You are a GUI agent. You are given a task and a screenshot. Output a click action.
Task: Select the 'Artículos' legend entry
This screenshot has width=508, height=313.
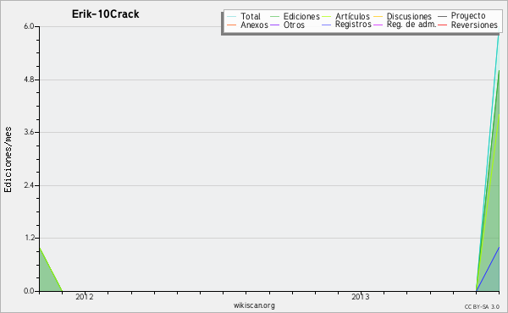[352, 16]
